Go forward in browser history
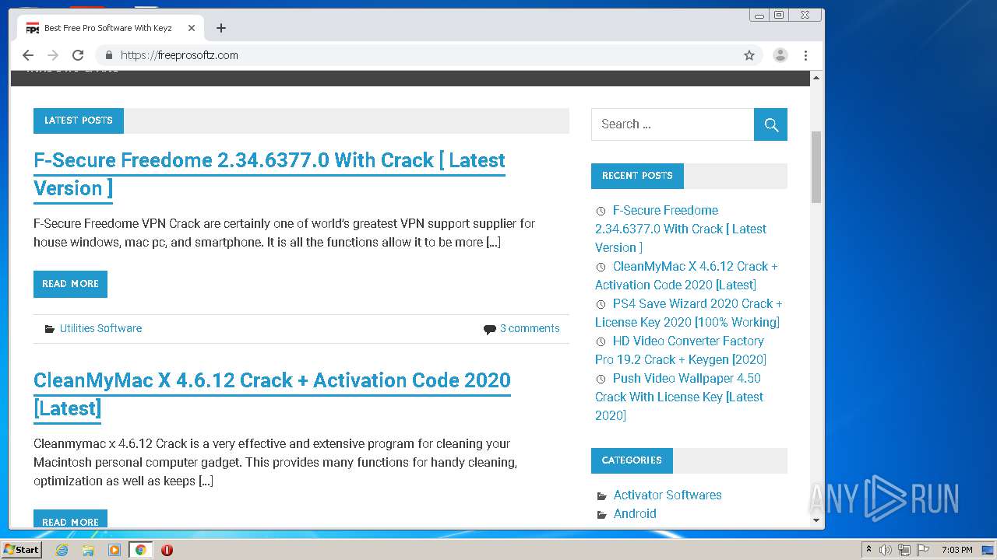 point(53,55)
